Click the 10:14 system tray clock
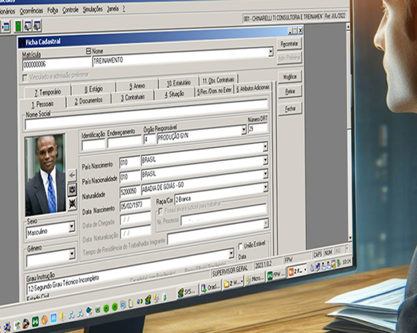The height and width of the screenshot is (333, 417). 346,263
